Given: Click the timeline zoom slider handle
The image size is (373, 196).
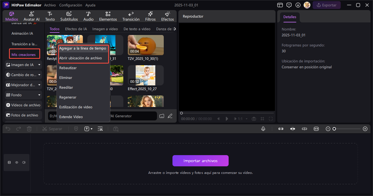Looking at the screenshot, I should click(334, 129).
